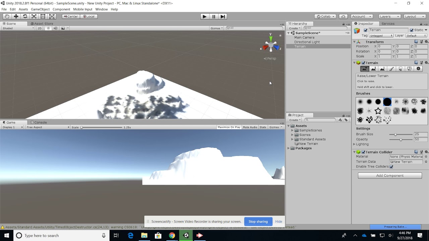This screenshot has width=429, height=241.
Task: Click Stop sharing button
Action: click(258, 222)
